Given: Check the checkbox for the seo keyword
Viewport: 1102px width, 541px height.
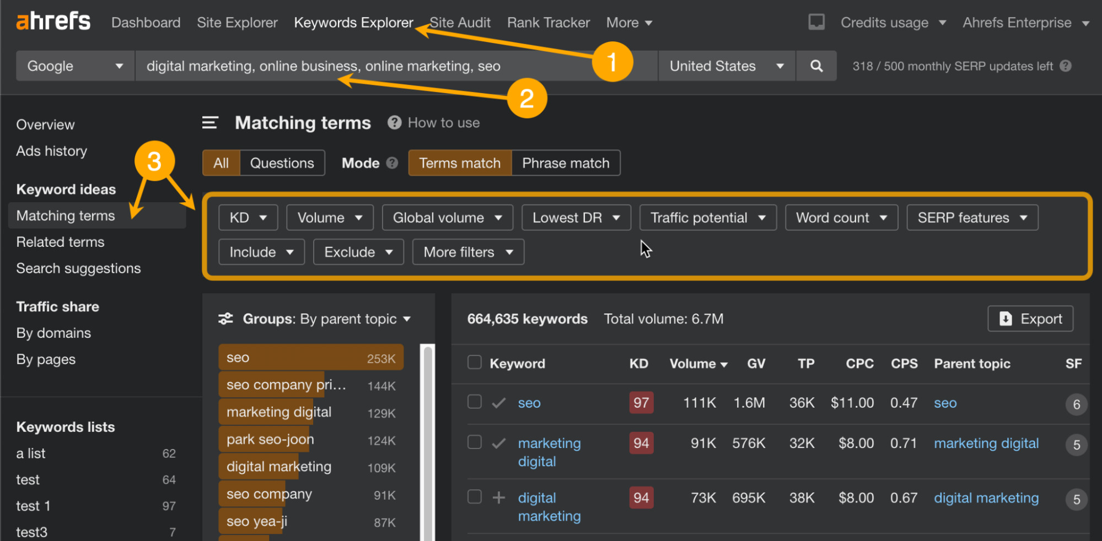Looking at the screenshot, I should pos(474,402).
